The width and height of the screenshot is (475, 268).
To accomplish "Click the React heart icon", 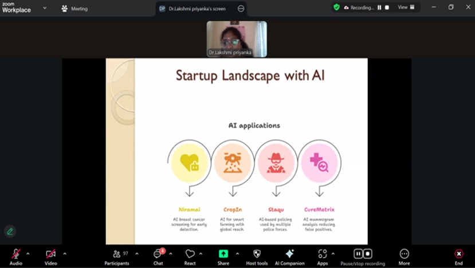I will point(190,254).
